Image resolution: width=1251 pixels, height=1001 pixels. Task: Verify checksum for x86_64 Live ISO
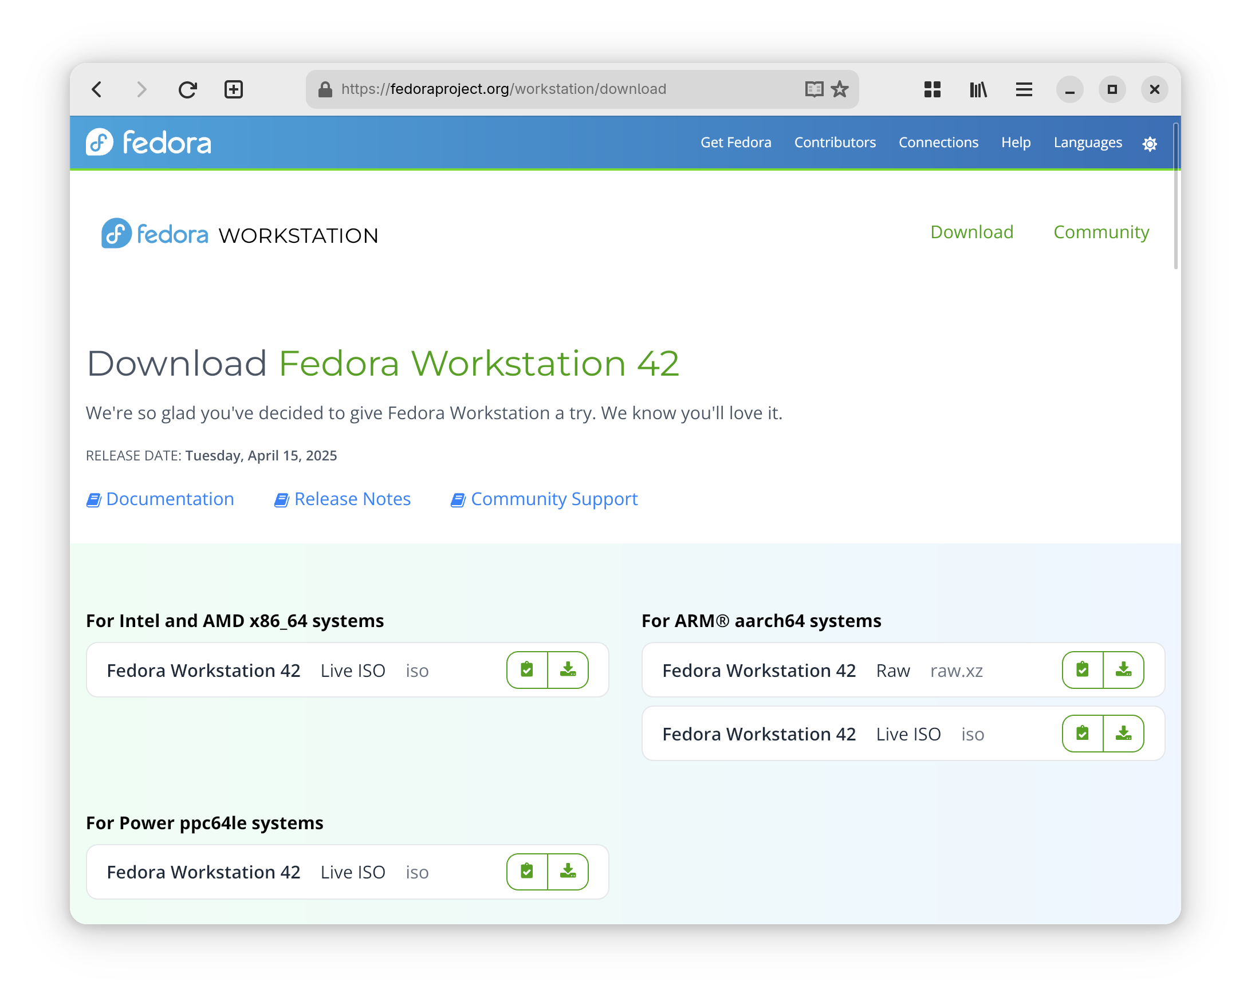click(527, 670)
